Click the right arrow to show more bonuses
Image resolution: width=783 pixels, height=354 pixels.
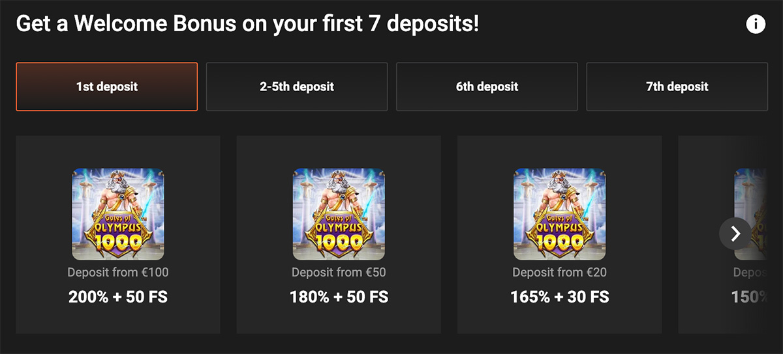click(x=735, y=234)
